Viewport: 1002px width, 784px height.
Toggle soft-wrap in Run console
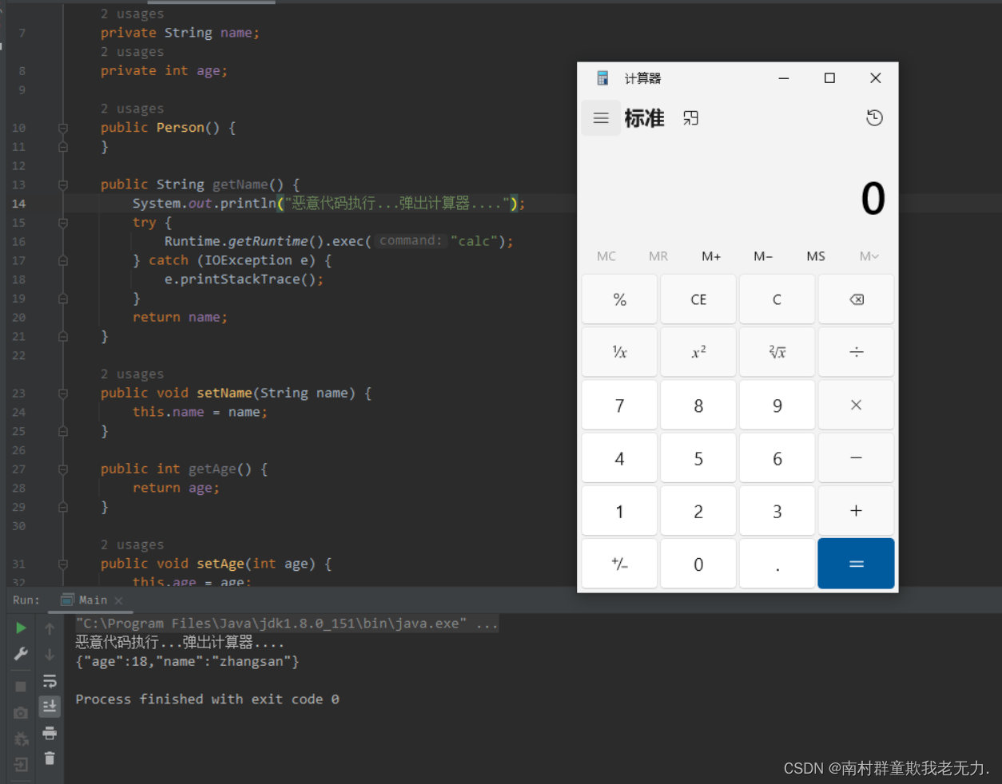point(50,681)
